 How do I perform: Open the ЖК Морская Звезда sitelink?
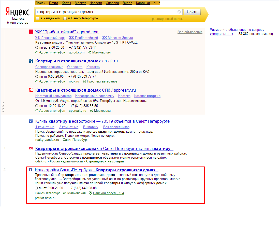point(118,38)
